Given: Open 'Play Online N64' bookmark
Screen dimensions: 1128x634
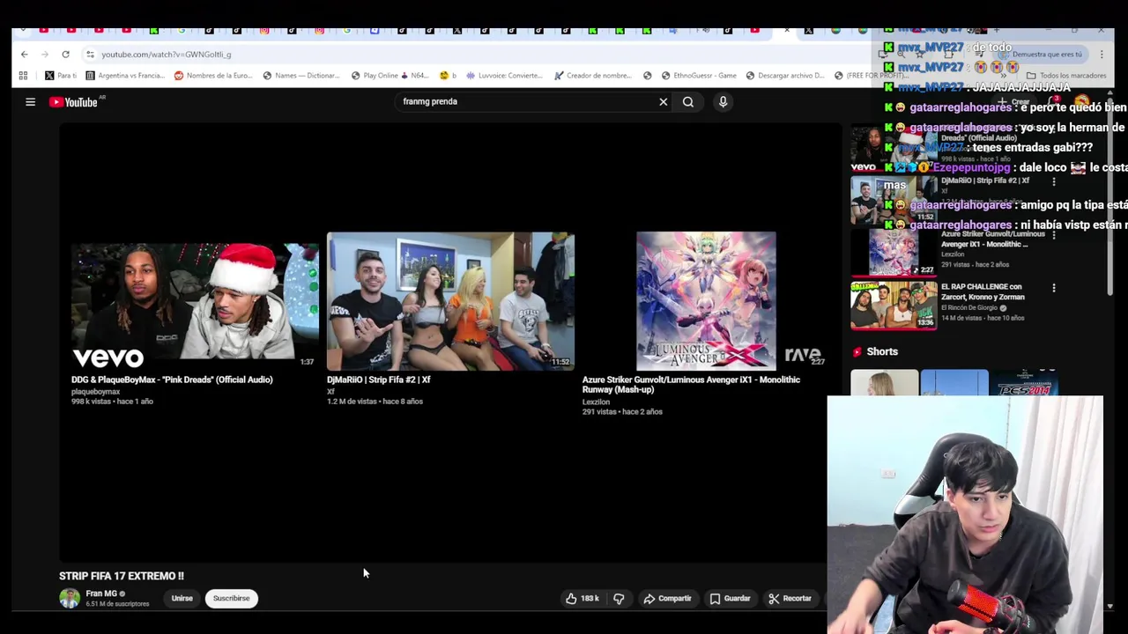Looking at the screenshot, I should (391, 76).
